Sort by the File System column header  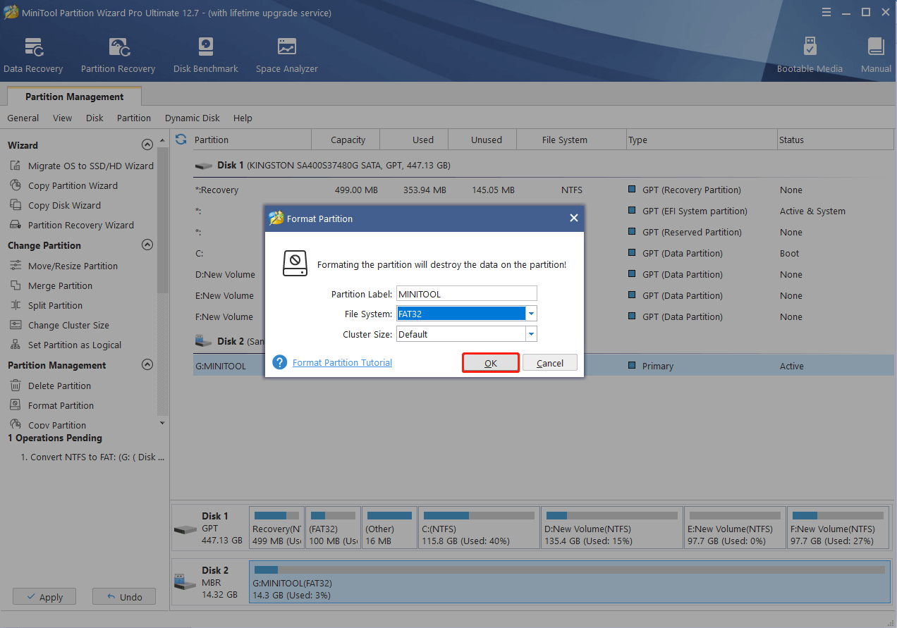click(x=571, y=140)
